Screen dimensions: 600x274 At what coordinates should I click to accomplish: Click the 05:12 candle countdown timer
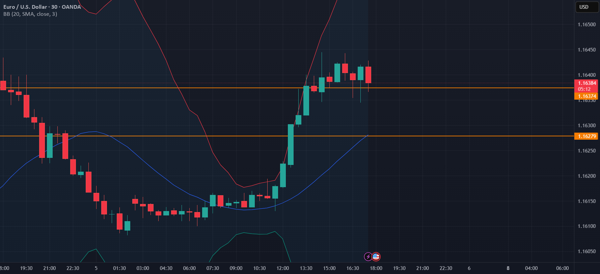[x=584, y=89]
